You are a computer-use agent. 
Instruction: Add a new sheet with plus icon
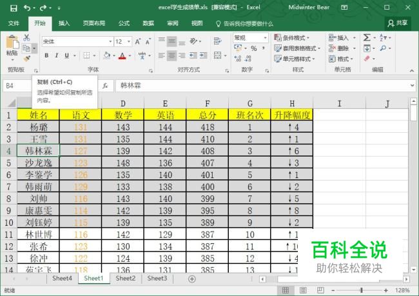tap(191, 279)
